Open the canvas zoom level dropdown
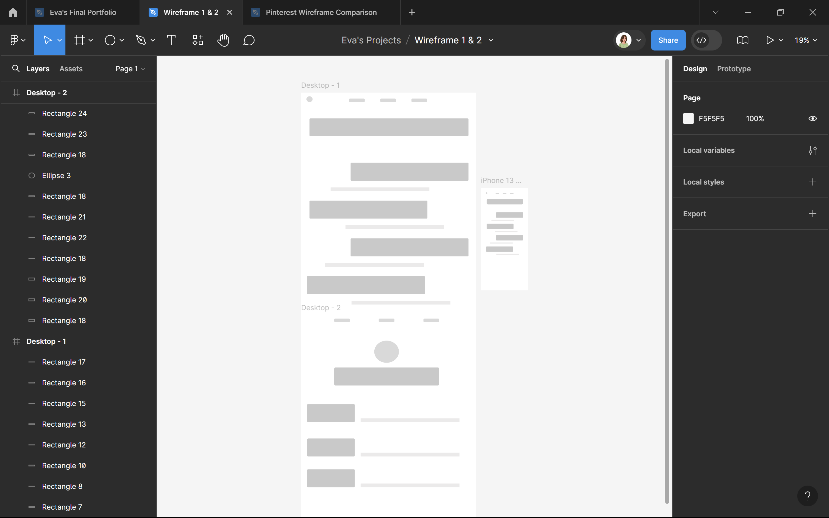829x518 pixels. tap(806, 40)
